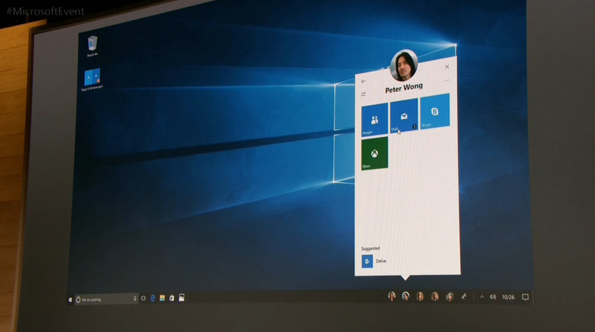Viewport: 595px width, 332px height.
Task: Open the three-dot more options menu
Action: click(x=447, y=80)
